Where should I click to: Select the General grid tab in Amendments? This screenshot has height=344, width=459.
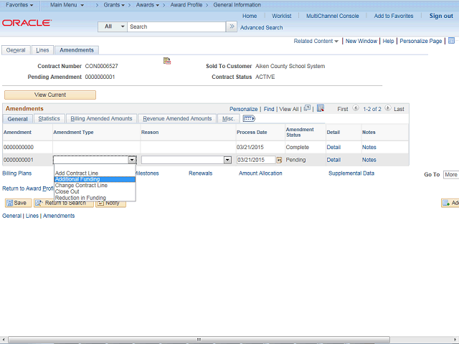click(17, 119)
